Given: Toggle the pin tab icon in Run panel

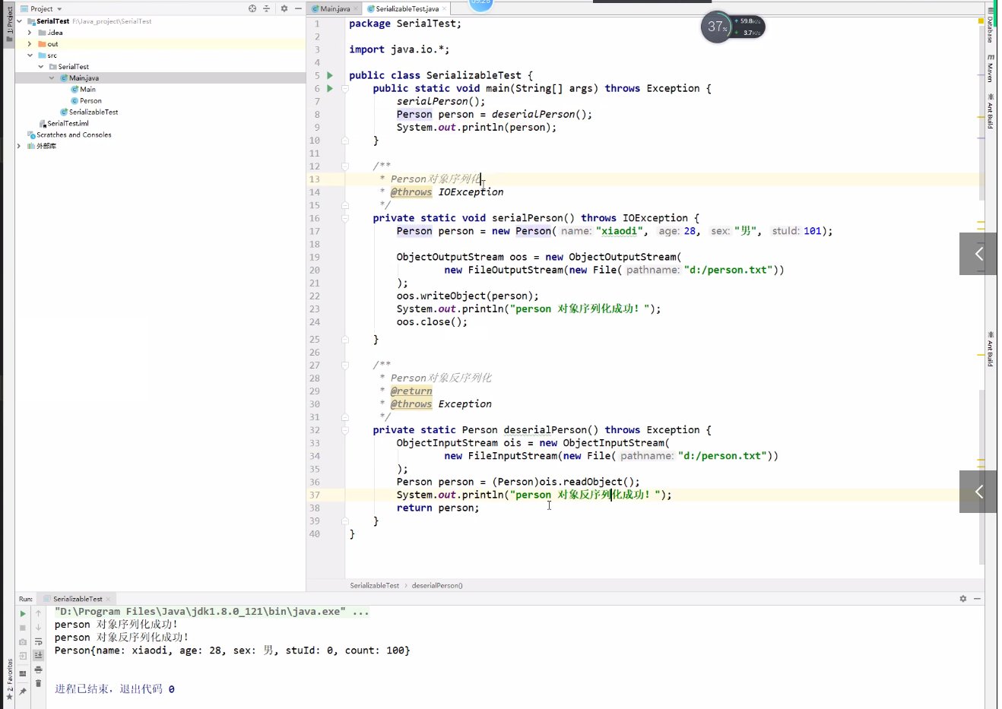Looking at the screenshot, I should pos(23,691).
